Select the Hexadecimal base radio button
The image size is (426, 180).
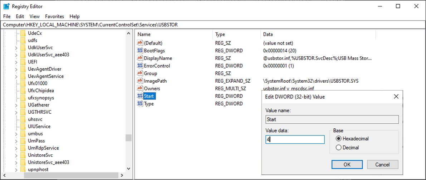coord(338,139)
